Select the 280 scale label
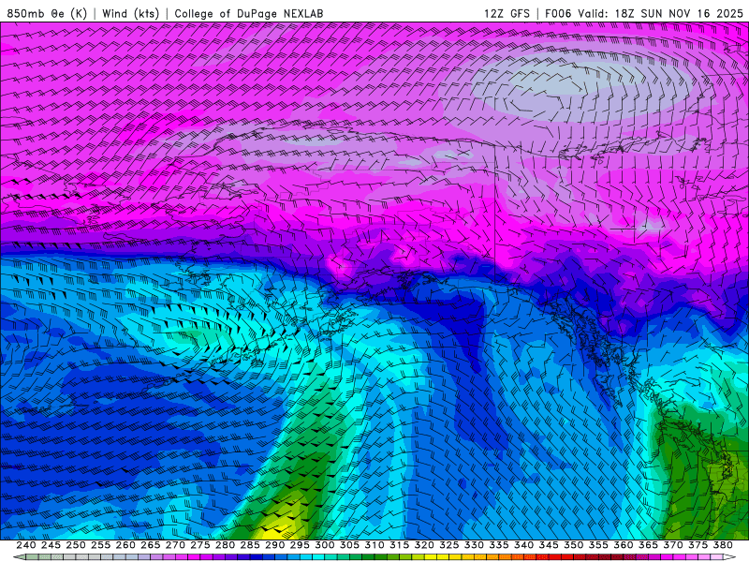749x562 pixels. pyautogui.click(x=225, y=545)
